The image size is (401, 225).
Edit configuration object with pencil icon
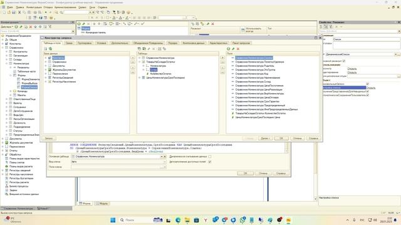[21, 27]
